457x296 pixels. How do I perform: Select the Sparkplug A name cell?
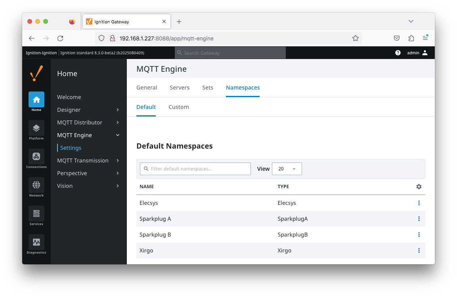point(155,219)
